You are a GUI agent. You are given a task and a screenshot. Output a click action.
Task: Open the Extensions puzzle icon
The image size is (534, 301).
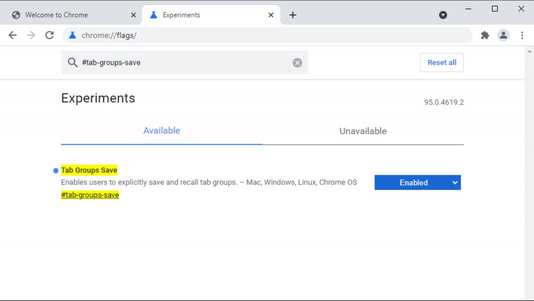pyautogui.click(x=485, y=35)
